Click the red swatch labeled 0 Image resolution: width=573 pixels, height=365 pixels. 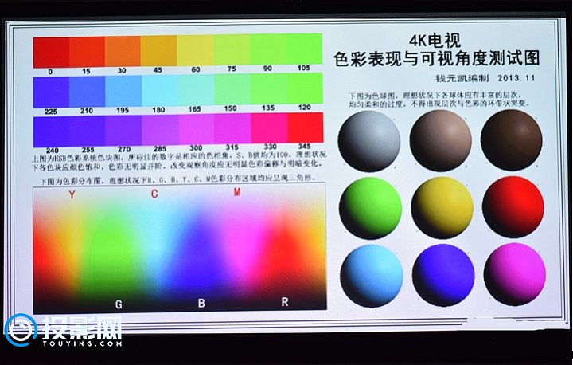point(50,49)
